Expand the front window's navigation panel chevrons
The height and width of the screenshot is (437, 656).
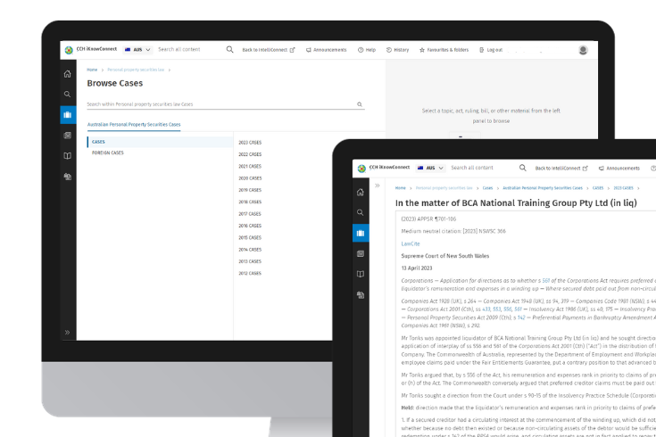coord(378,186)
